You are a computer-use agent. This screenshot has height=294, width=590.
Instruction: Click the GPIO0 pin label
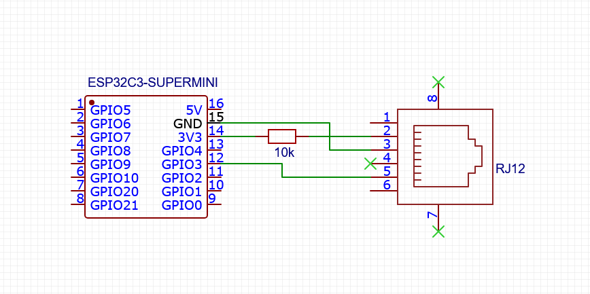click(x=182, y=205)
